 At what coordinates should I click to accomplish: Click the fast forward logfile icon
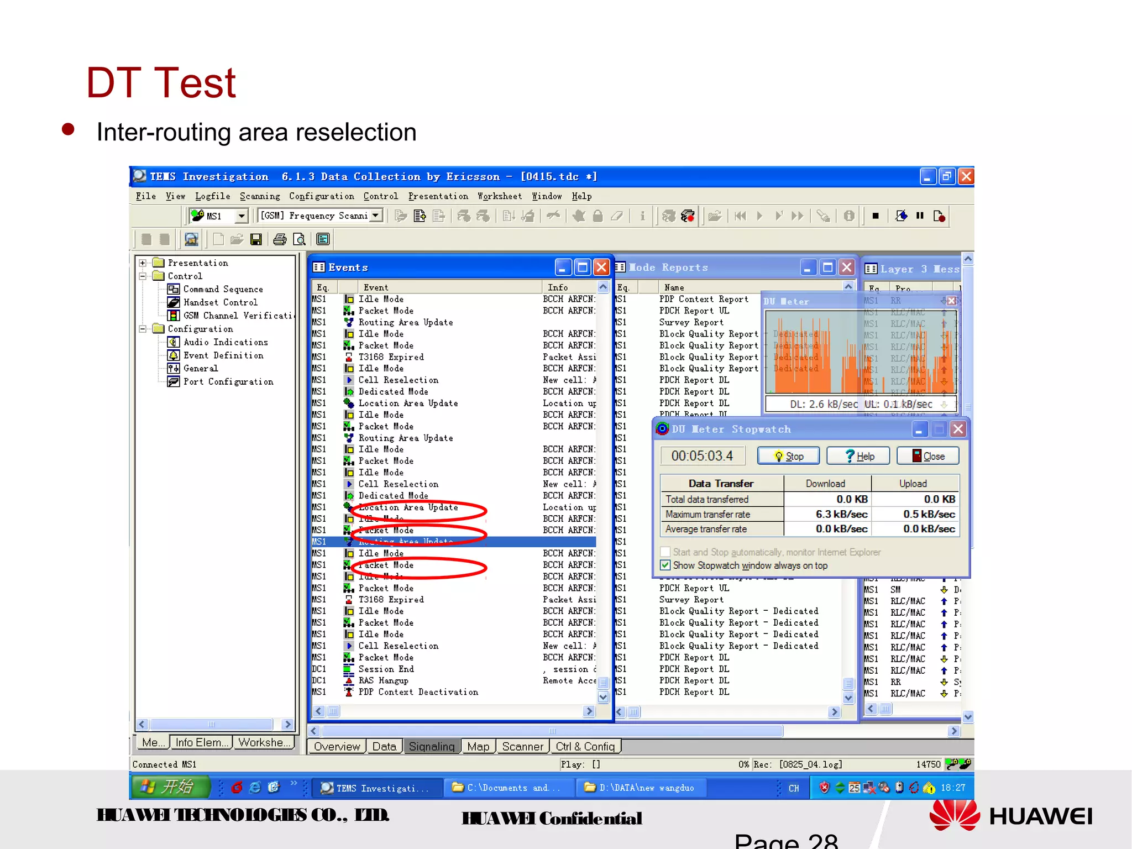(x=797, y=216)
